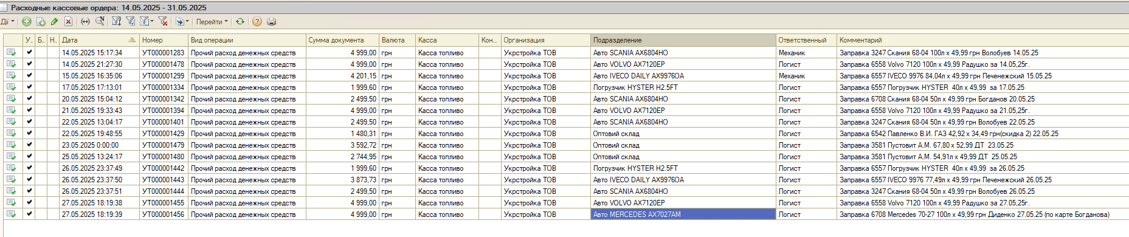The image size is (1129, 237).
Task: Click the orange Help question mark icon
Action: coord(257,22)
